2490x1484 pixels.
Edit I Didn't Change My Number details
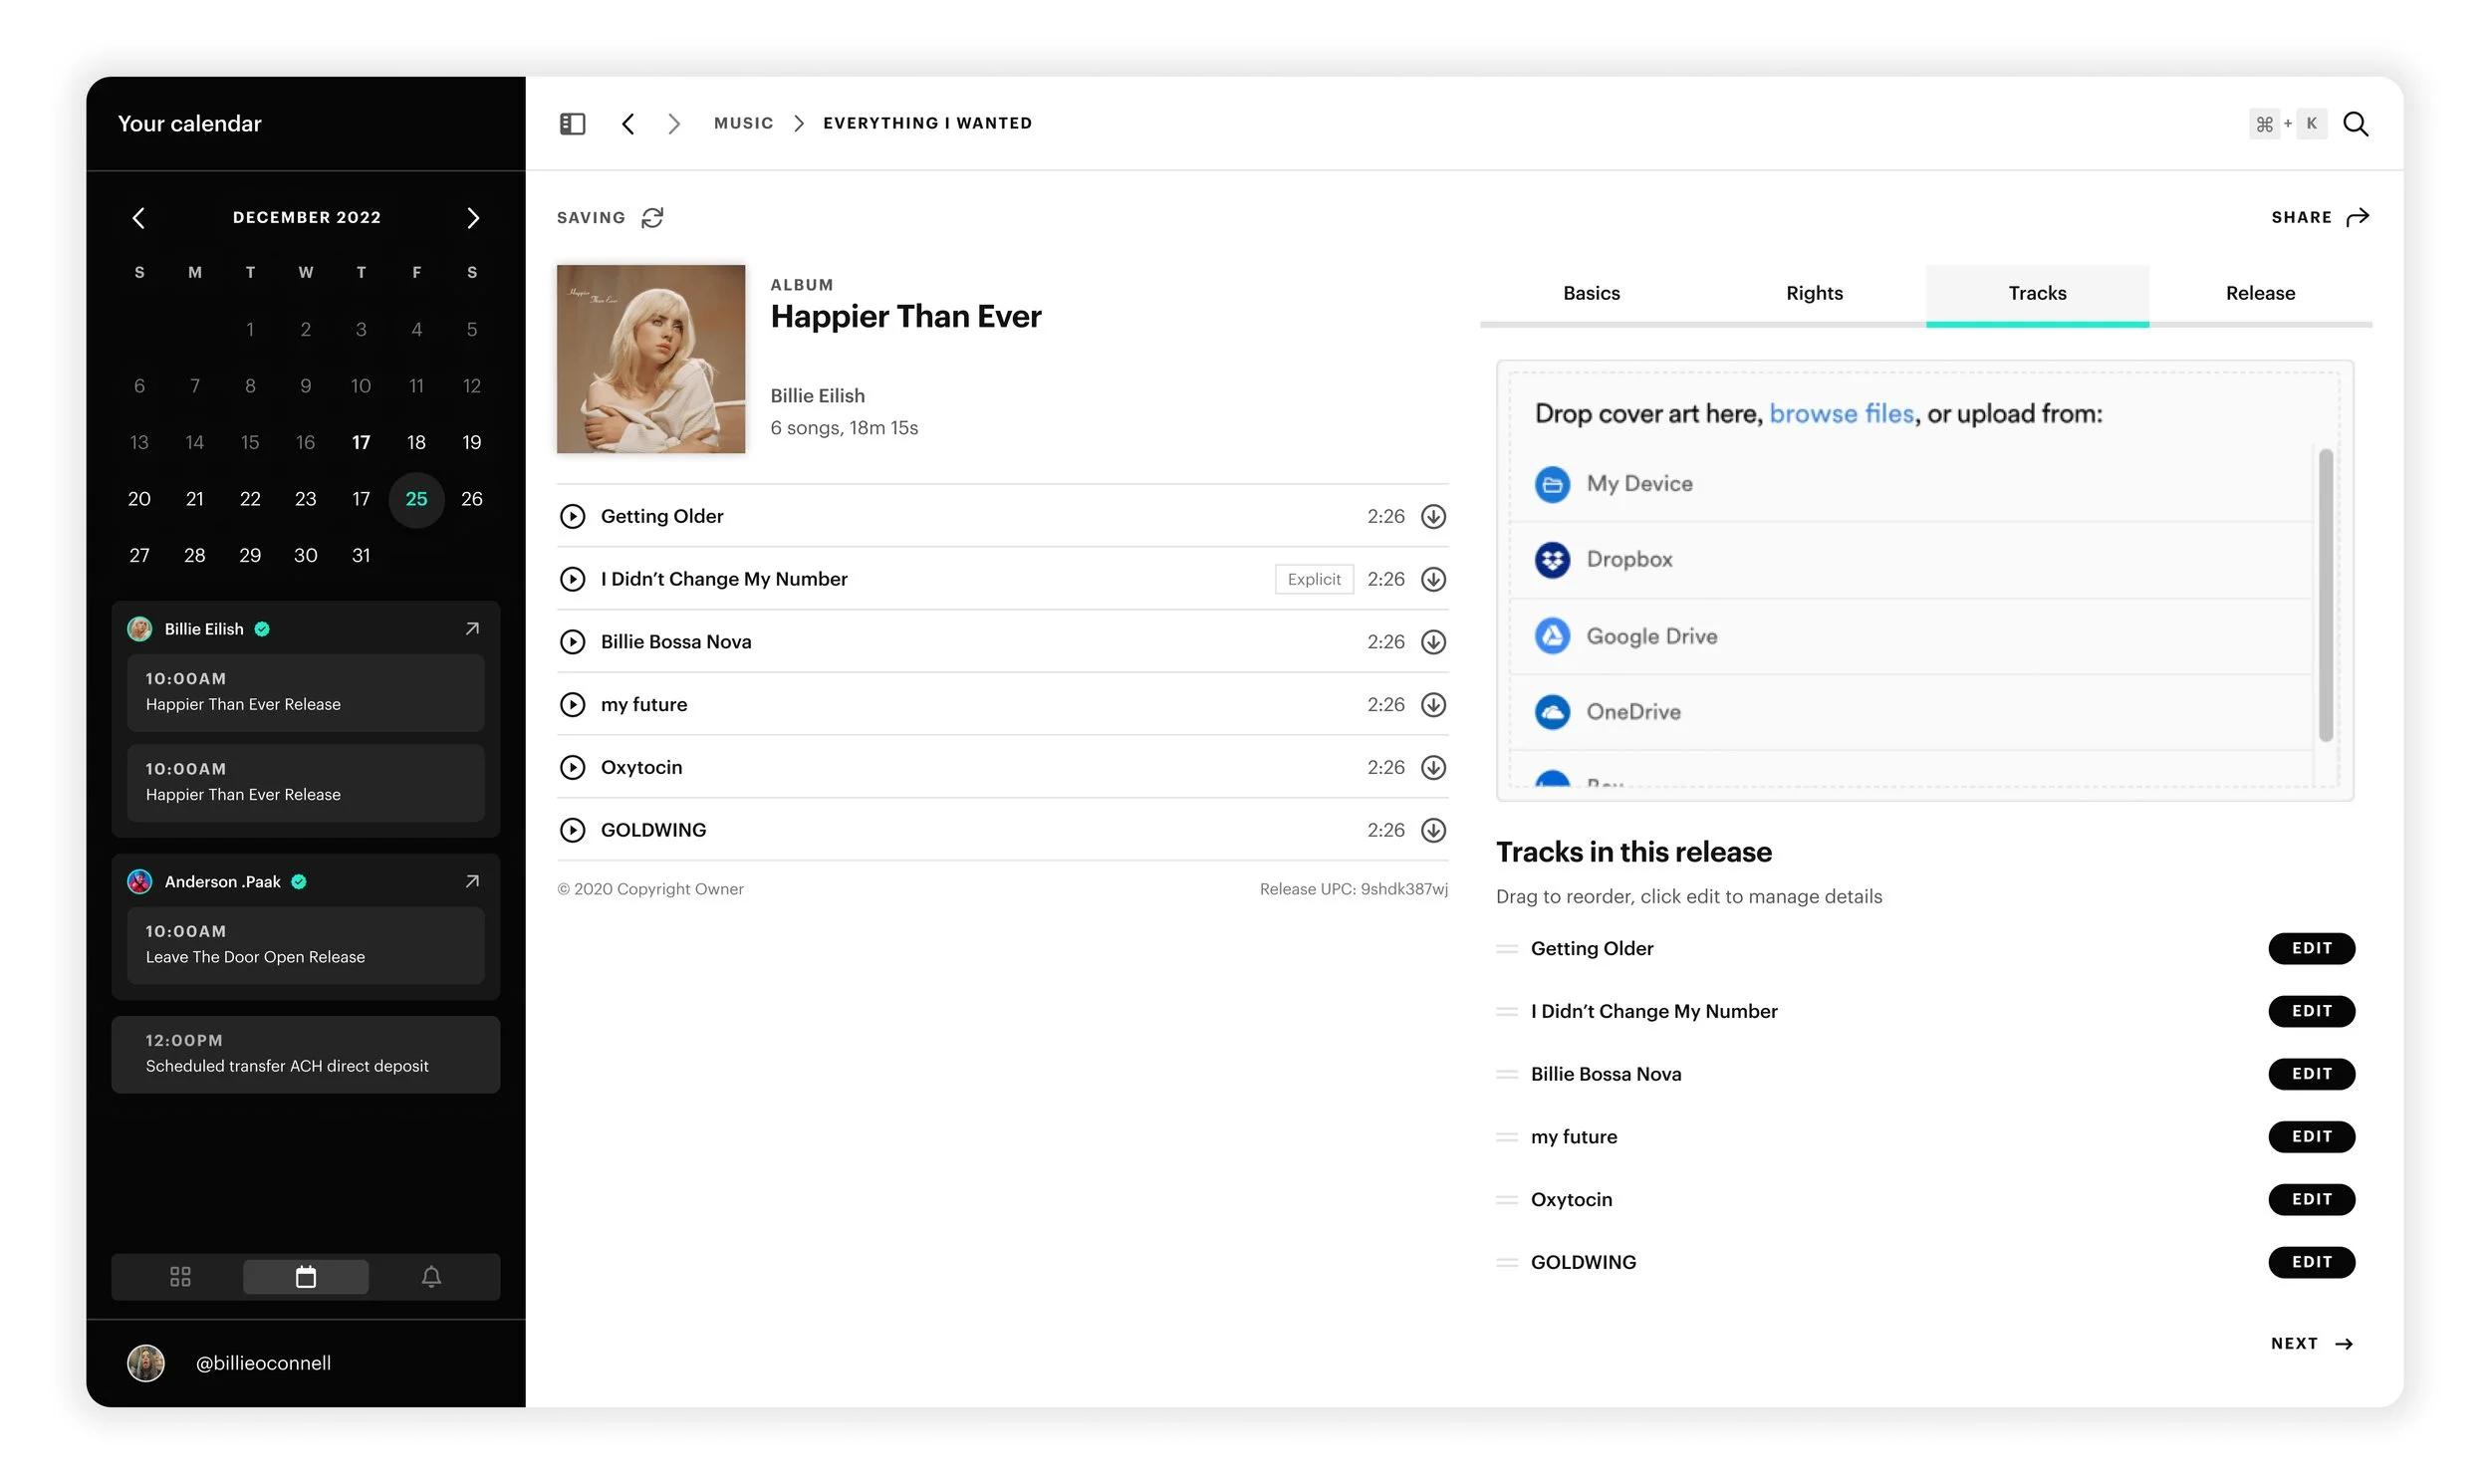click(2311, 1011)
